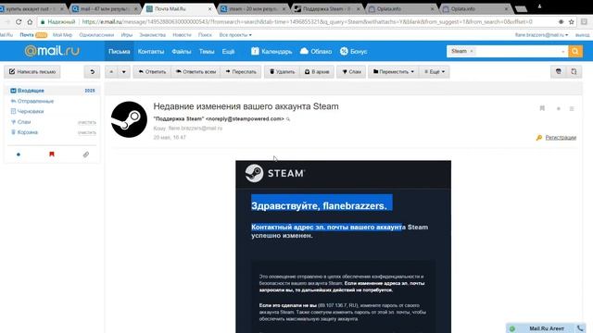The height and width of the screenshot is (333, 593).
Task: Click Переслать to forward the letter
Action: (241, 72)
